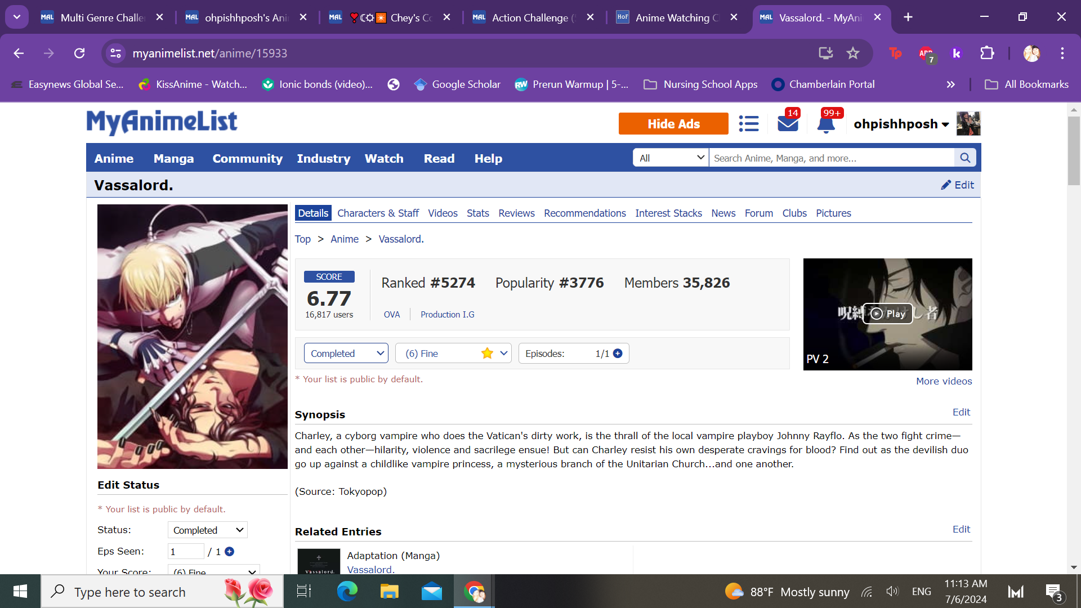
Task: Open notifications bell icon
Action: [x=826, y=124]
